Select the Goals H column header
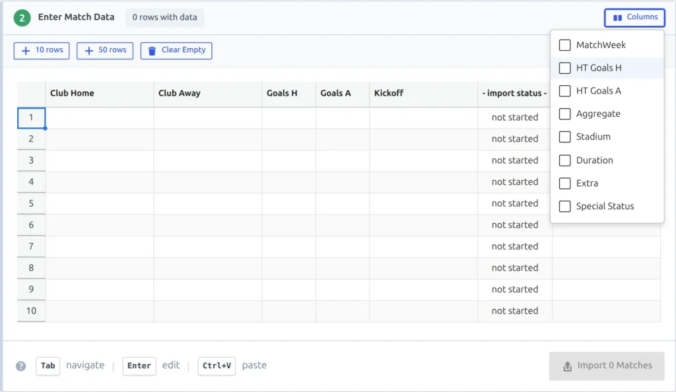This screenshot has width=676, height=392. 289,94
